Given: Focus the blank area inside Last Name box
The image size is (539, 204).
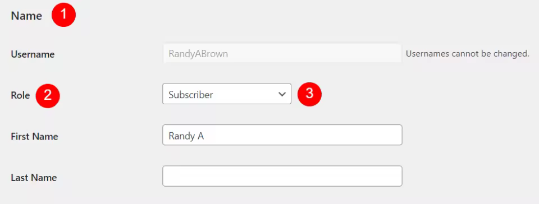Looking at the screenshot, I should pyautogui.click(x=282, y=176).
